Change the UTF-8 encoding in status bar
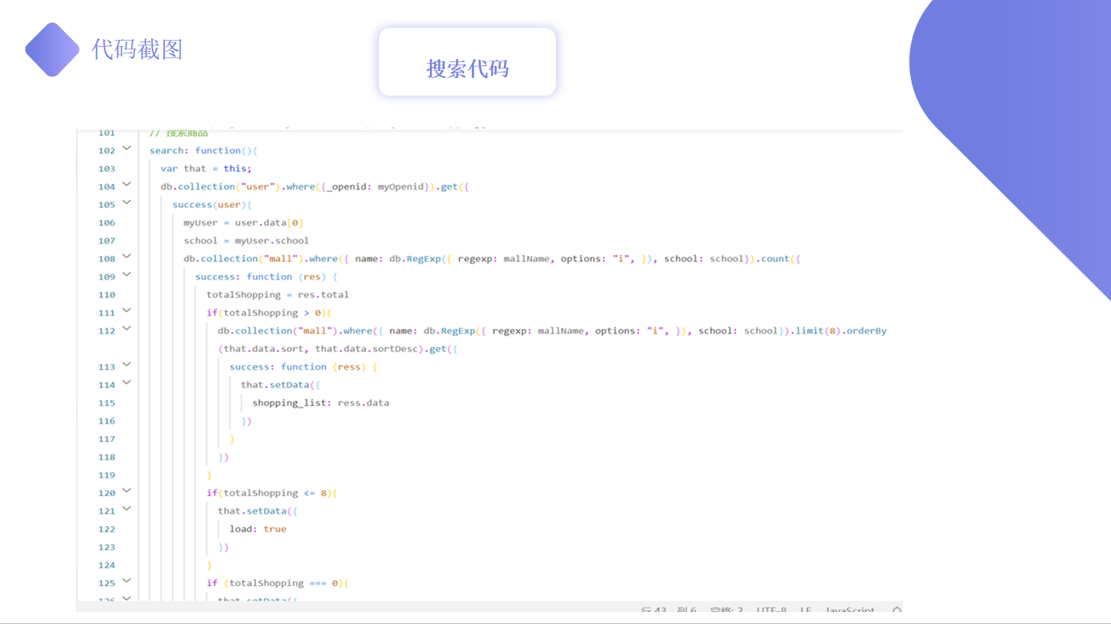The image size is (1111, 624). coord(772,610)
